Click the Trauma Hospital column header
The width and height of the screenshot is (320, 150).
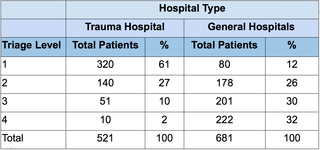(x=125, y=27)
